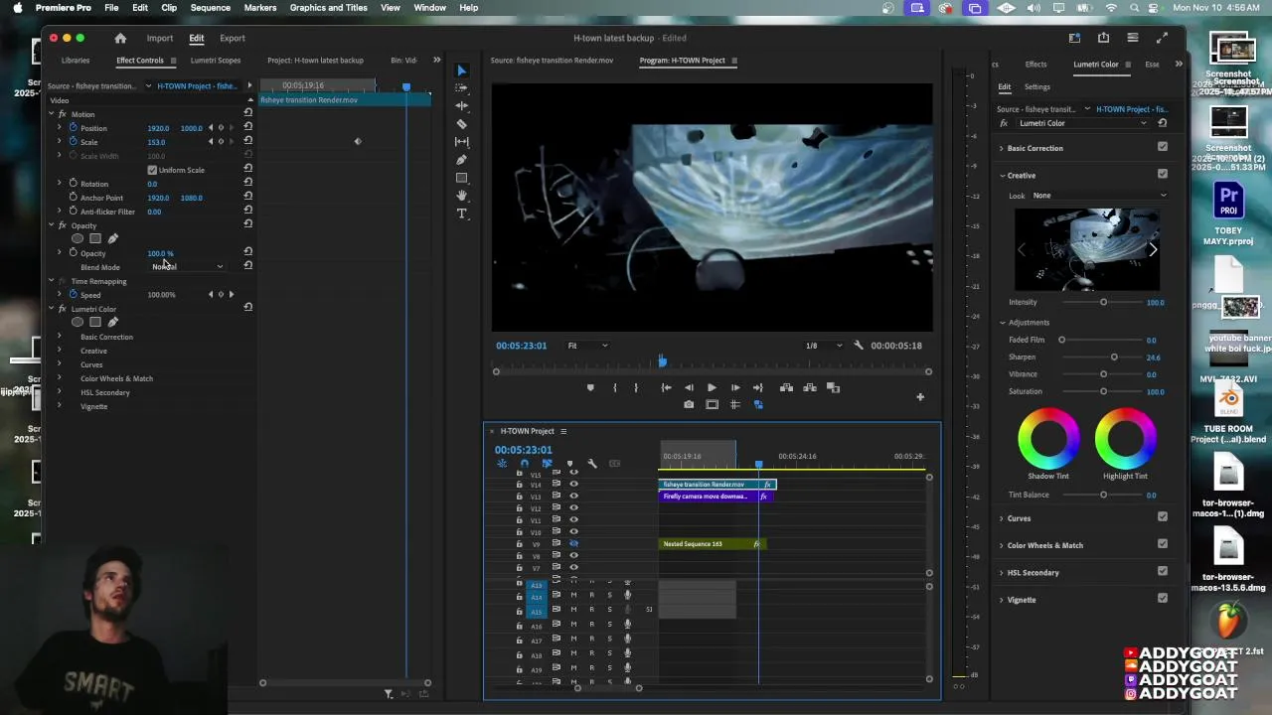Click the Lift button
This screenshot has height=715, width=1272.
(786, 387)
